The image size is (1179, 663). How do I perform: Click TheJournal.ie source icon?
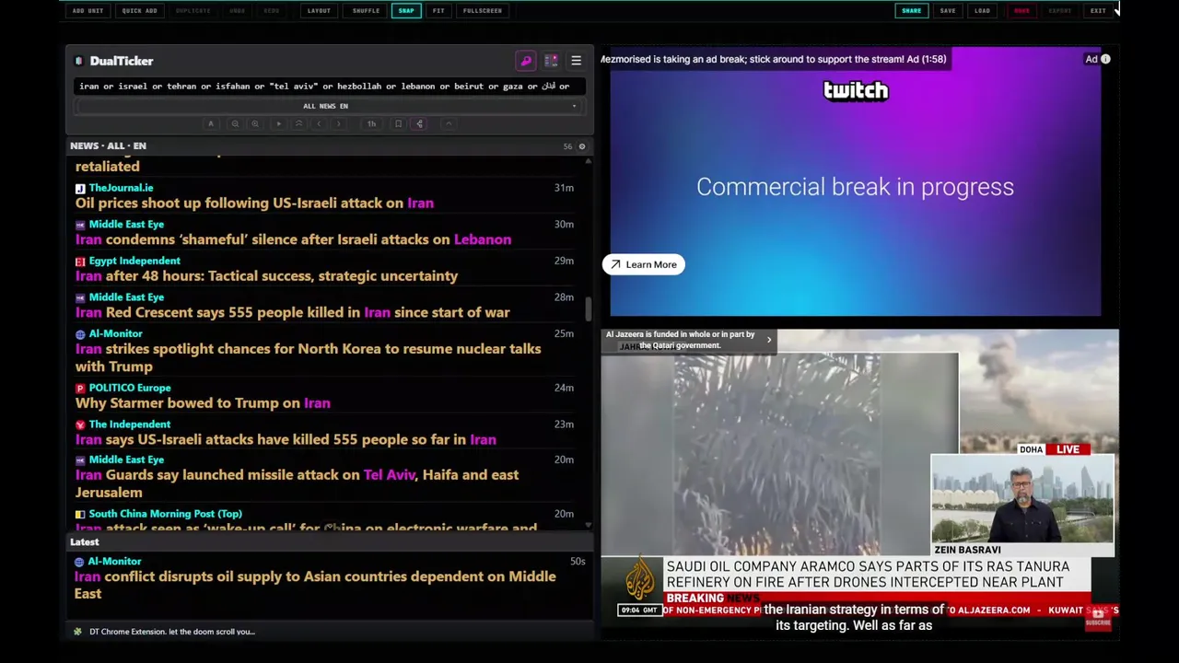coord(80,188)
